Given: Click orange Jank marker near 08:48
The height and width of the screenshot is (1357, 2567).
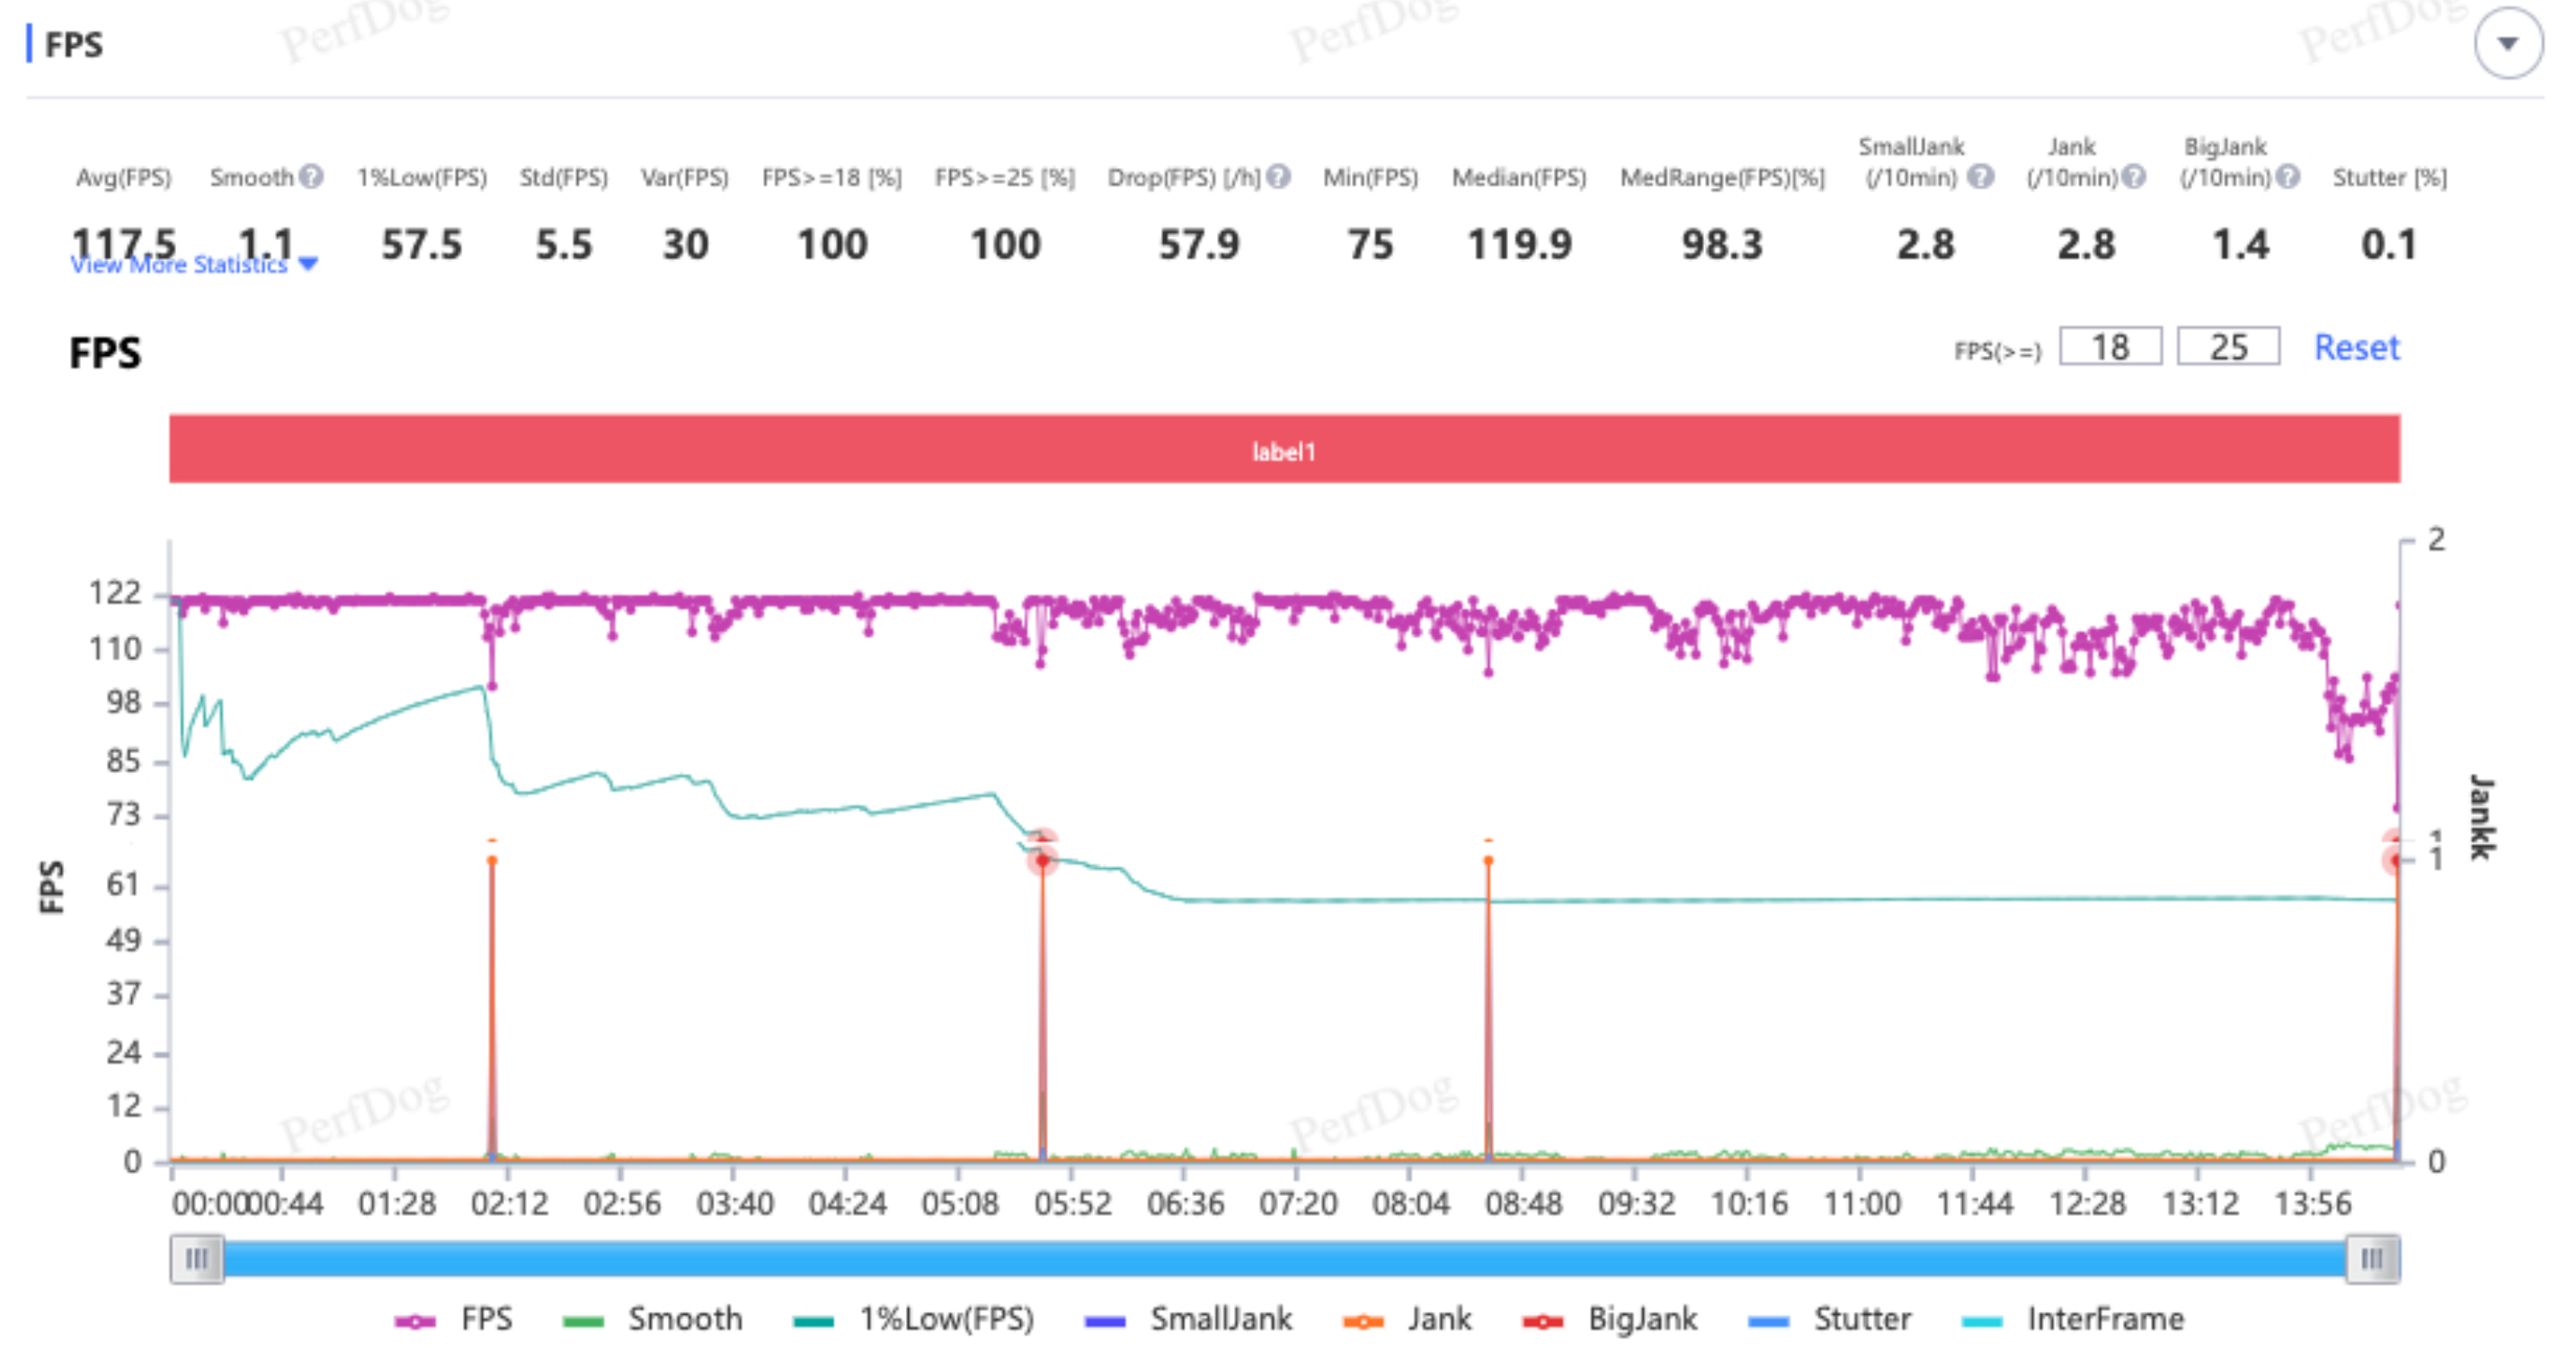Looking at the screenshot, I should point(1488,860).
